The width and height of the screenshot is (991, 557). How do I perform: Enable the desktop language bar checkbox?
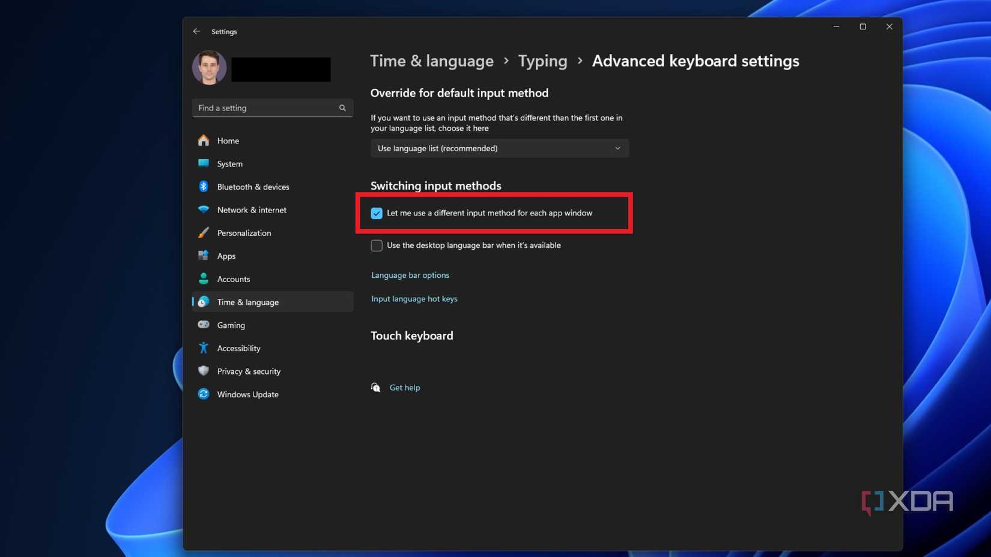[x=377, y=245]
